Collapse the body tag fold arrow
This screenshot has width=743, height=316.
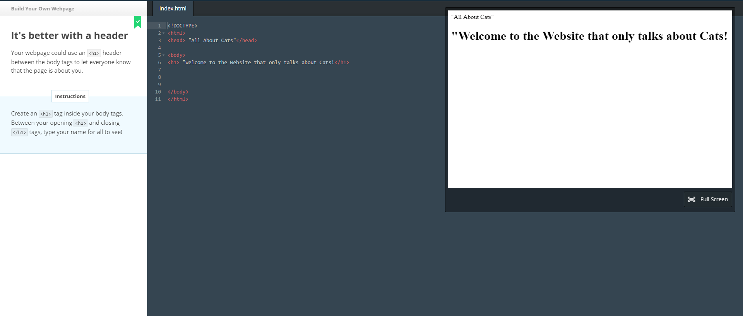pos(164,55)
